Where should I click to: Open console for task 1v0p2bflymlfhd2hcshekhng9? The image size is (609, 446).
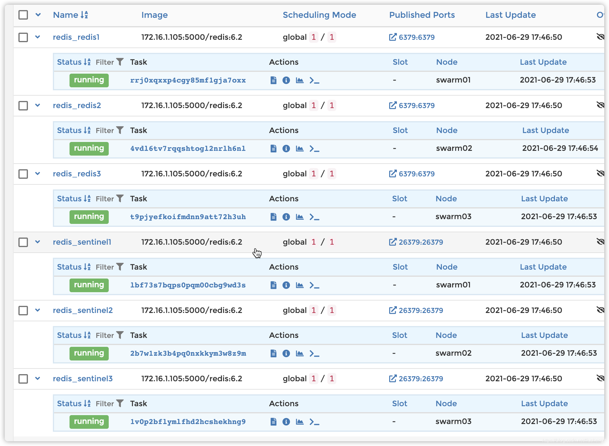314,422
